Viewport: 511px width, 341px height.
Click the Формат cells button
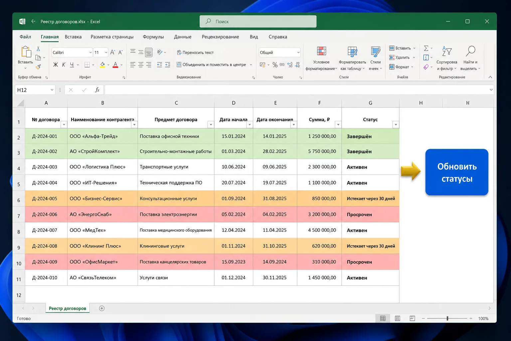402,67
